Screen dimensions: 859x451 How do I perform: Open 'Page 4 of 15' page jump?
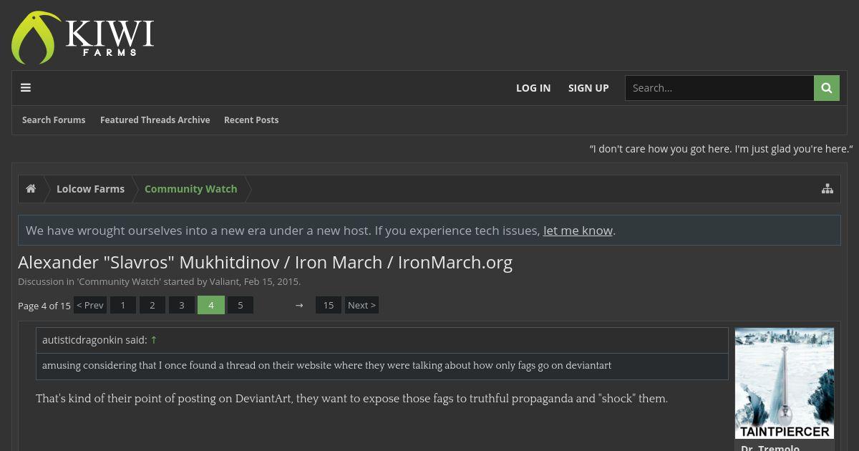[x=44, y=306]
